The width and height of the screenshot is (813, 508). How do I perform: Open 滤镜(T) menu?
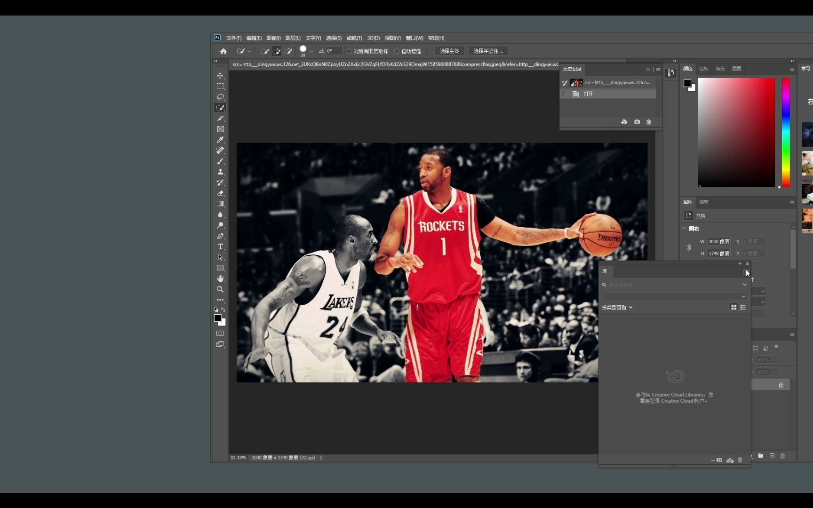coord(354,38)
